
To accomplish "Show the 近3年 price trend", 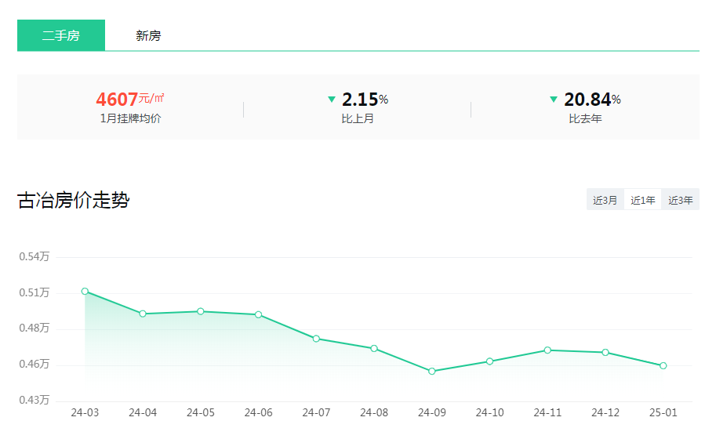I will click(680, 200).
